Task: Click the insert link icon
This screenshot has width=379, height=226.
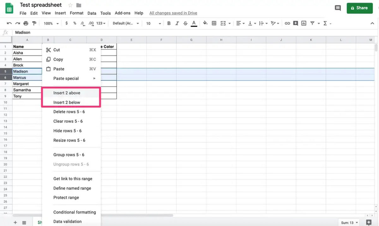Action: tap(287, 23)
